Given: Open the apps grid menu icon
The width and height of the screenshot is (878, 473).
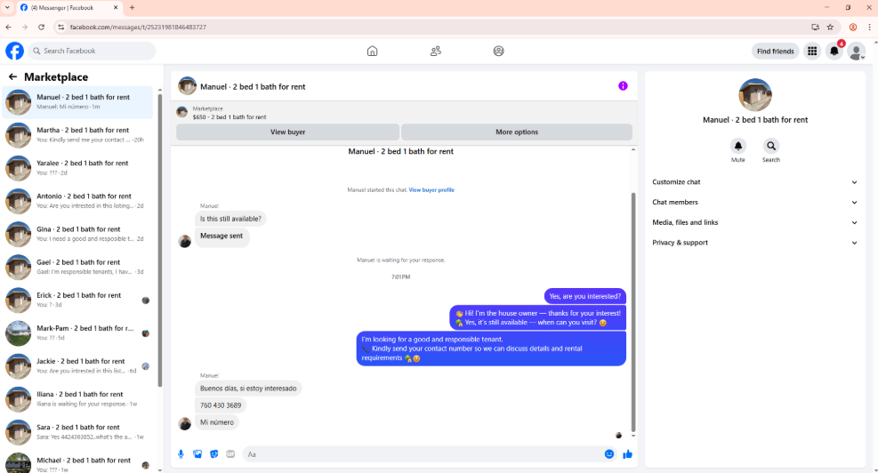Looking at the screenshot, I should tap(812, 51).
